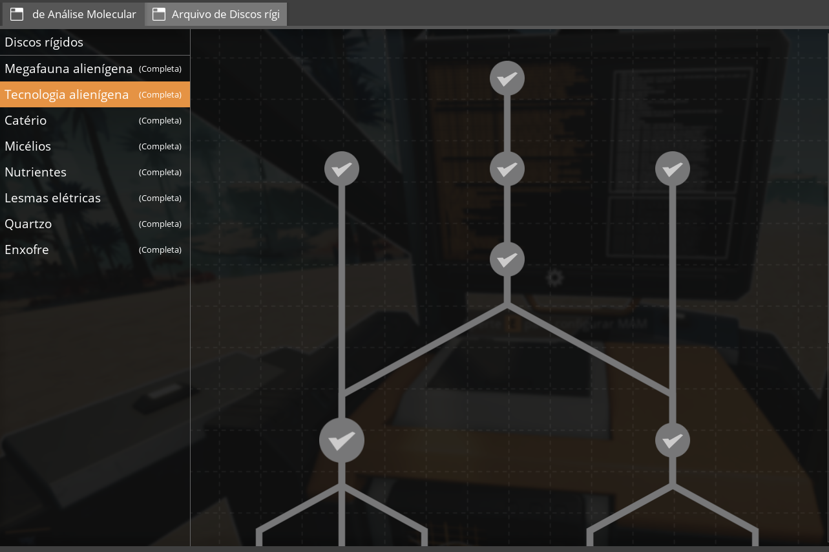Open Lesmas elétricas research tree

pyautogui.click(x=95, y=198)
